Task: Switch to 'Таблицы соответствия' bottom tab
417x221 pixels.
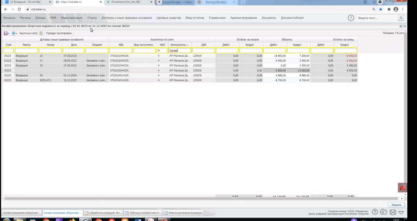Action: pos(143,213)
